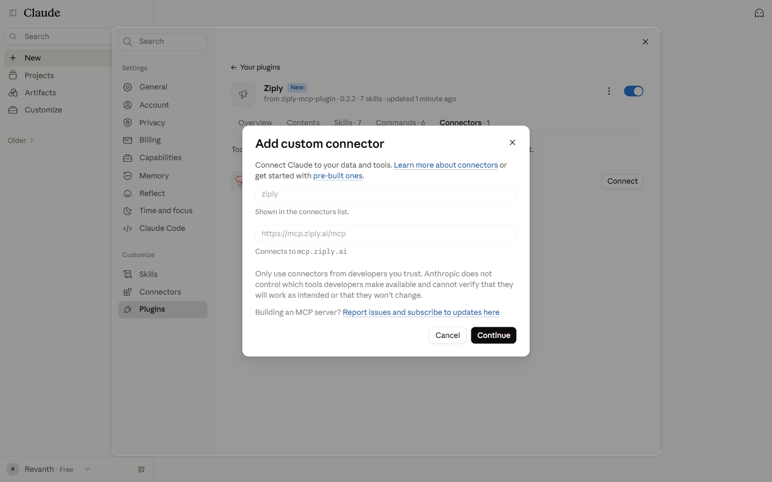Open the Memory settings page

coord(162,176)
